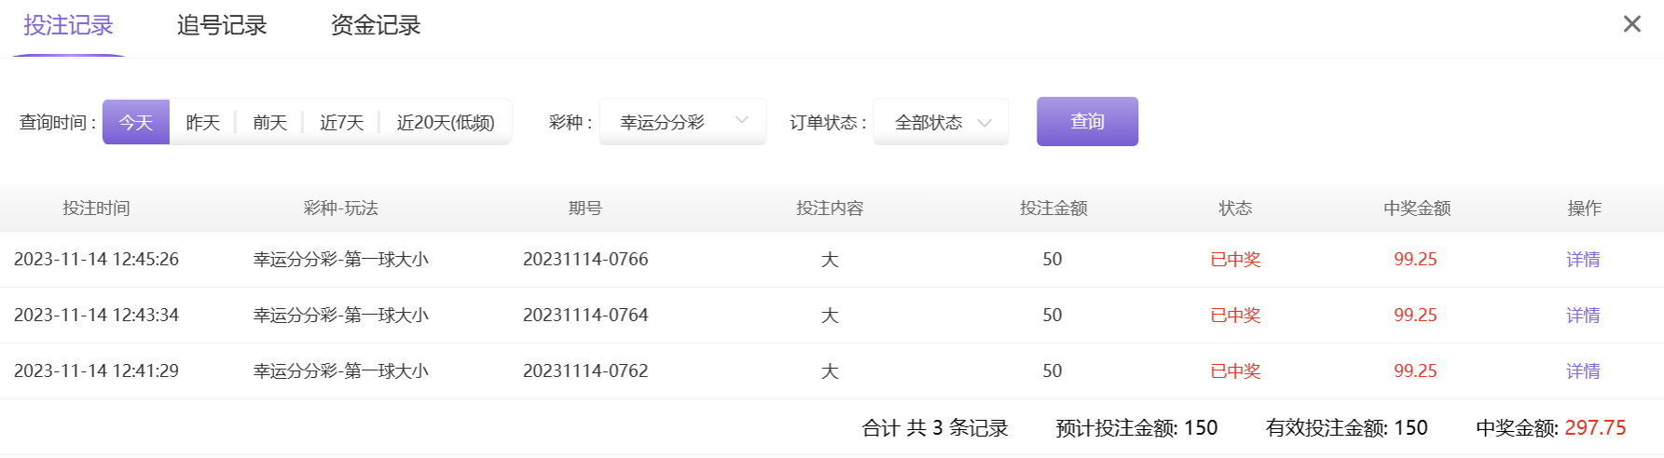This screenshot has height=458, width=1664.
Task: Select the 投注记录 tab
Action: 68,25
